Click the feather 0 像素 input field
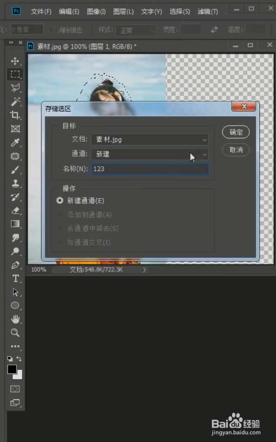 click(x=27, y=29)
